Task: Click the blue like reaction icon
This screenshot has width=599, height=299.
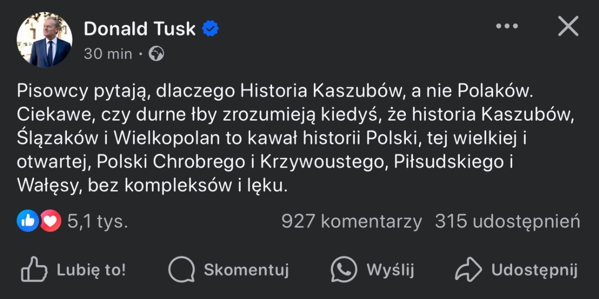Action: click(x=28, y=221)
